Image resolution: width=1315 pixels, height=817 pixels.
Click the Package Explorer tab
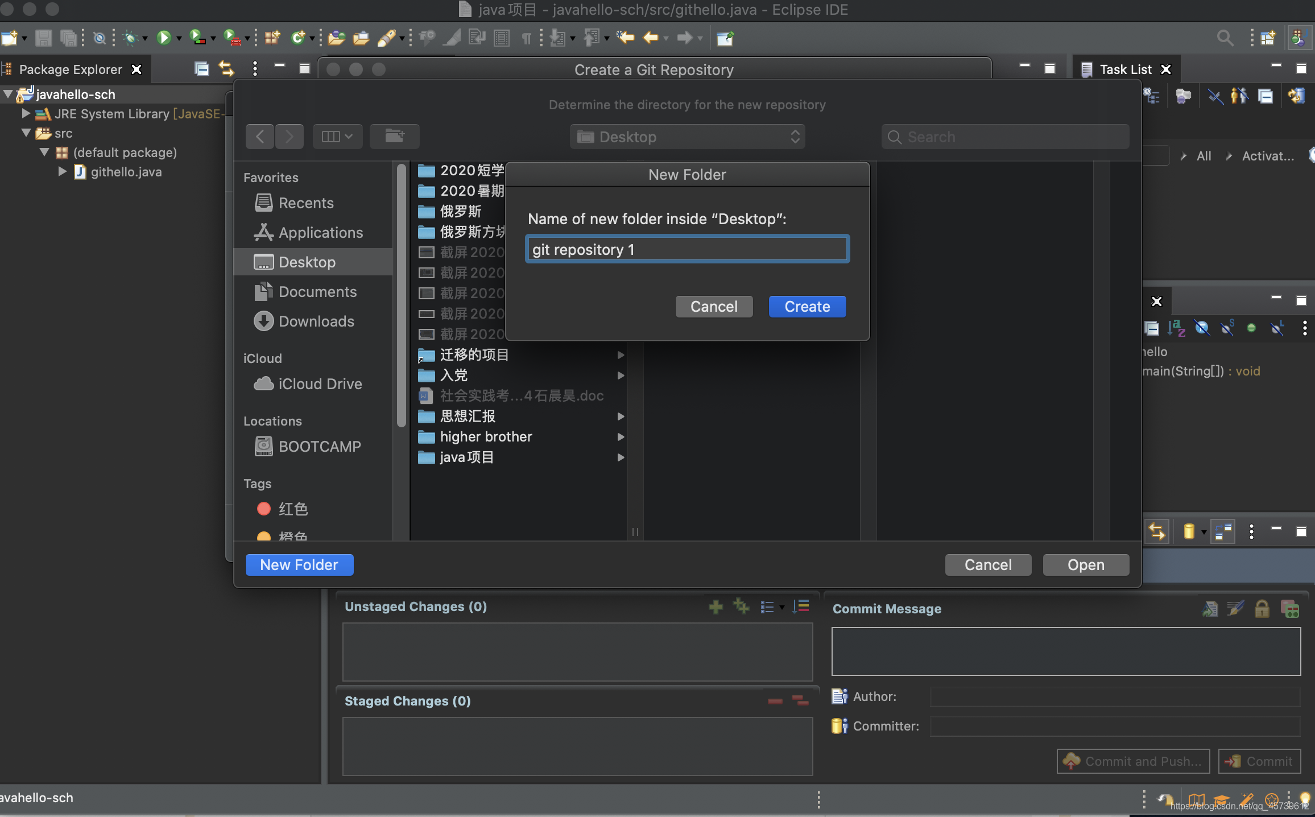pos(71,68)
